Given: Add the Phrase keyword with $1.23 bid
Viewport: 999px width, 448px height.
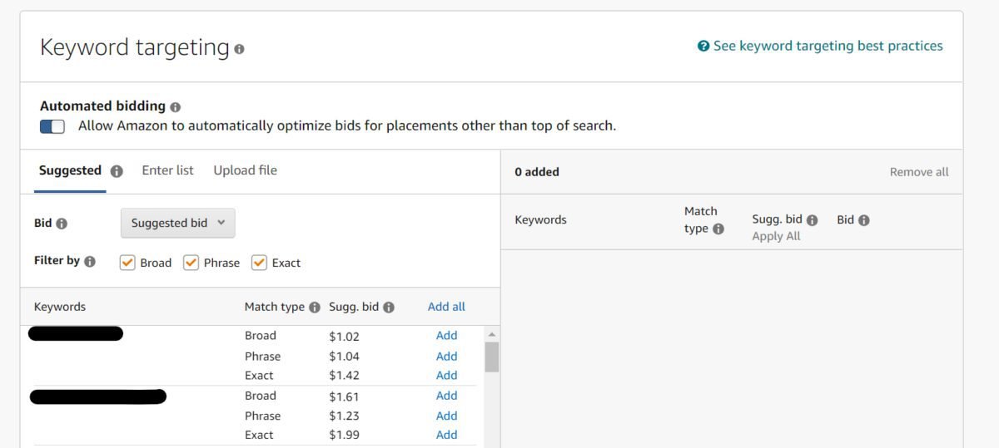Looking at the screenshot, I should click(447, 416).
